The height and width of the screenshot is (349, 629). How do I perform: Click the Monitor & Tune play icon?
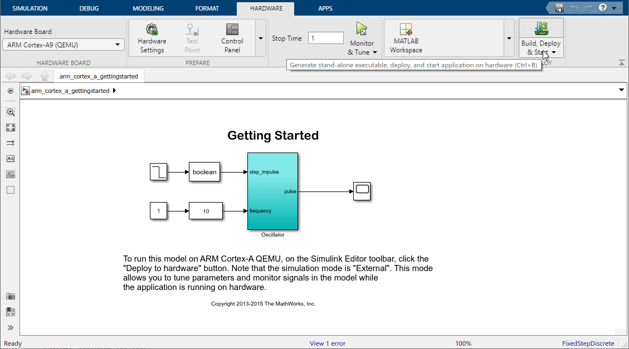tap(362, 29)
